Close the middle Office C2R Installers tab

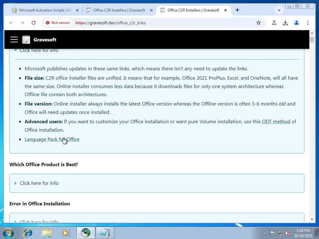(151, 10)
